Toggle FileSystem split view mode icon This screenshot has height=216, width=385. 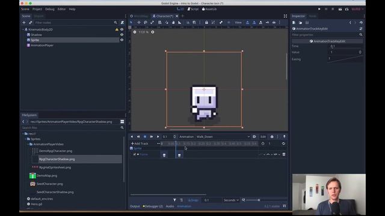[122, 122]
